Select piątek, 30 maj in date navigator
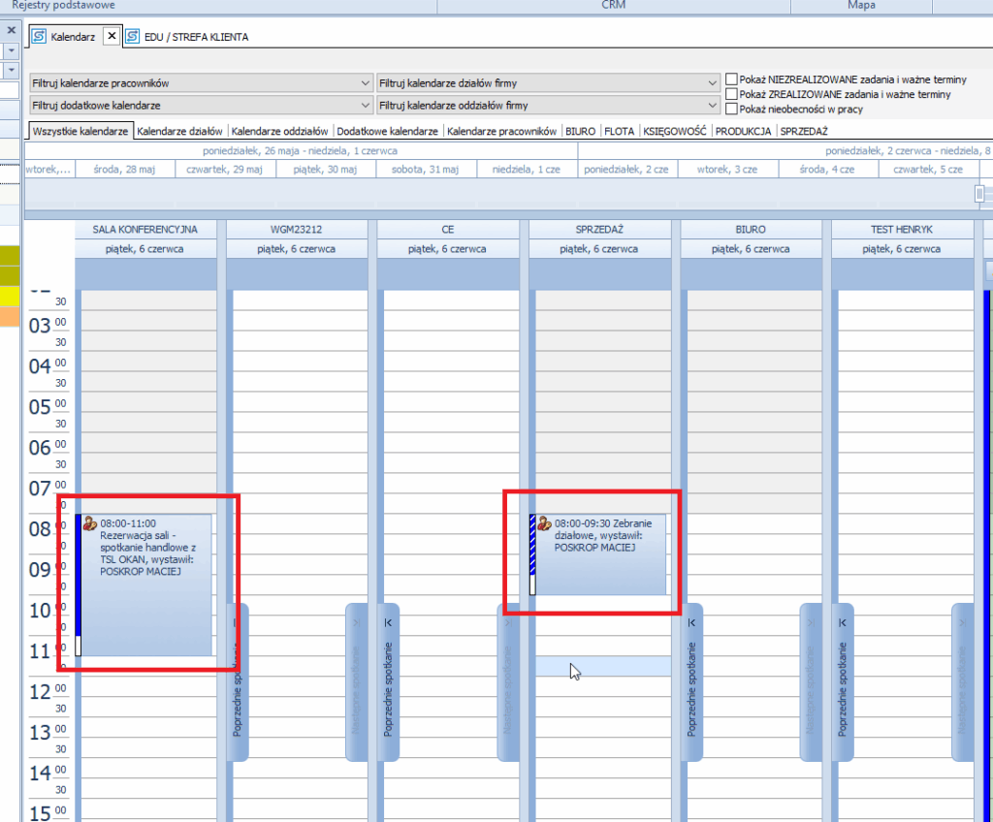Screen dimensions: 993x822 coord(326,169)
